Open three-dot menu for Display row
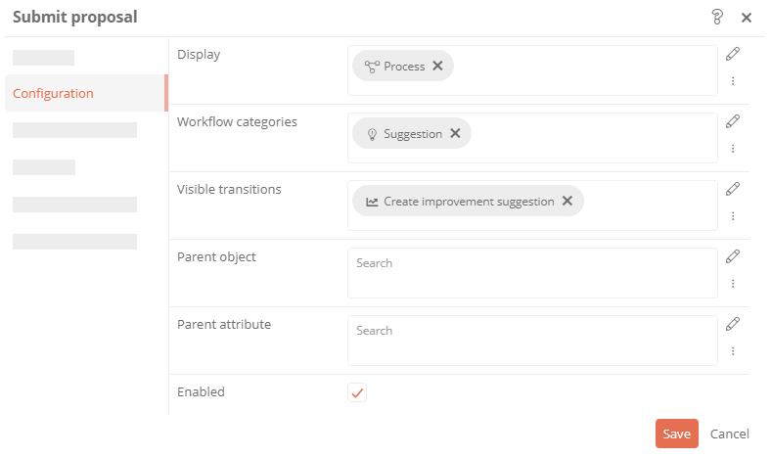771x457 pixels. point(733,81)
